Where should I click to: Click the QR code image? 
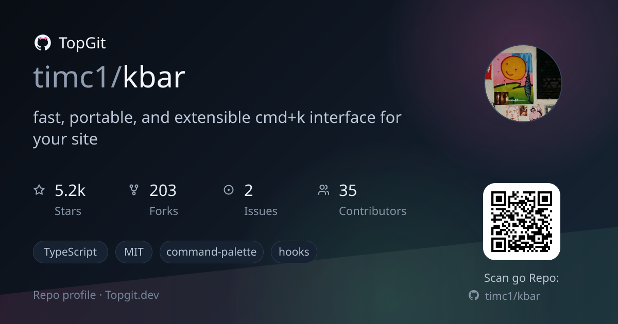(521, 222)
